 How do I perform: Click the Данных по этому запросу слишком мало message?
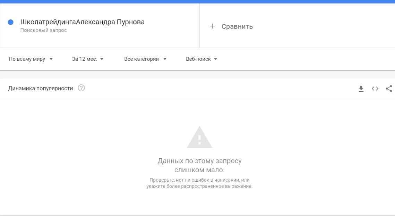tap(199, 166)
